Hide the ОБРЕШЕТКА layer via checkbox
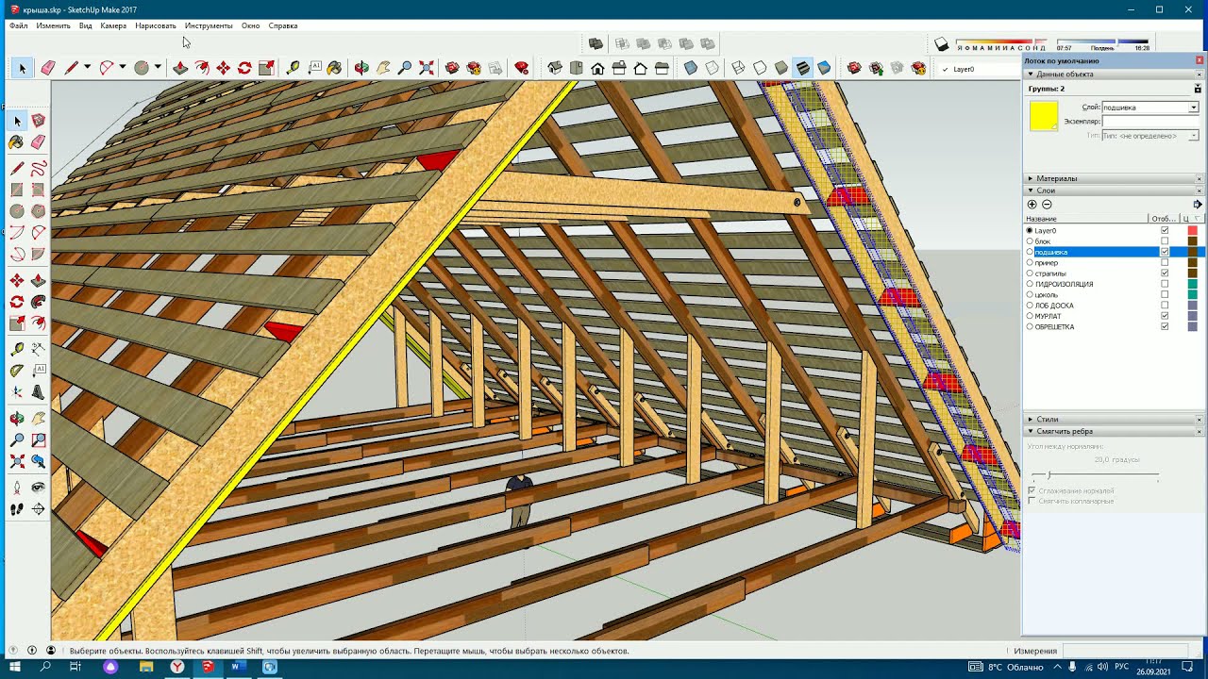The width and height of the screenshot is (1208, 679). [1165, 326]
